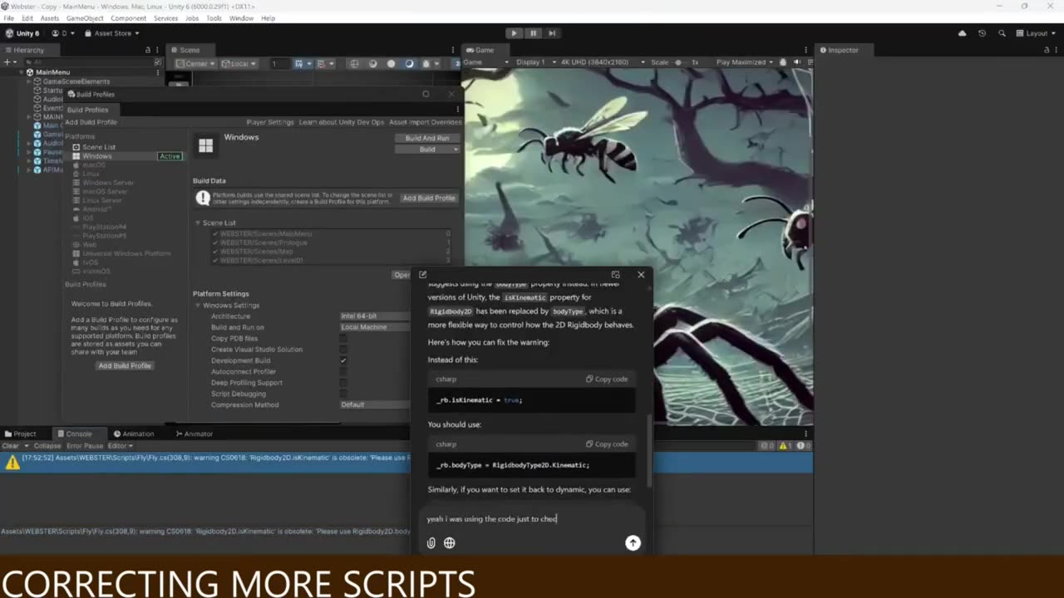Click the Console Clear button
The height and width of the screenshot is (598, 1064).
click(x=10, y=446)
